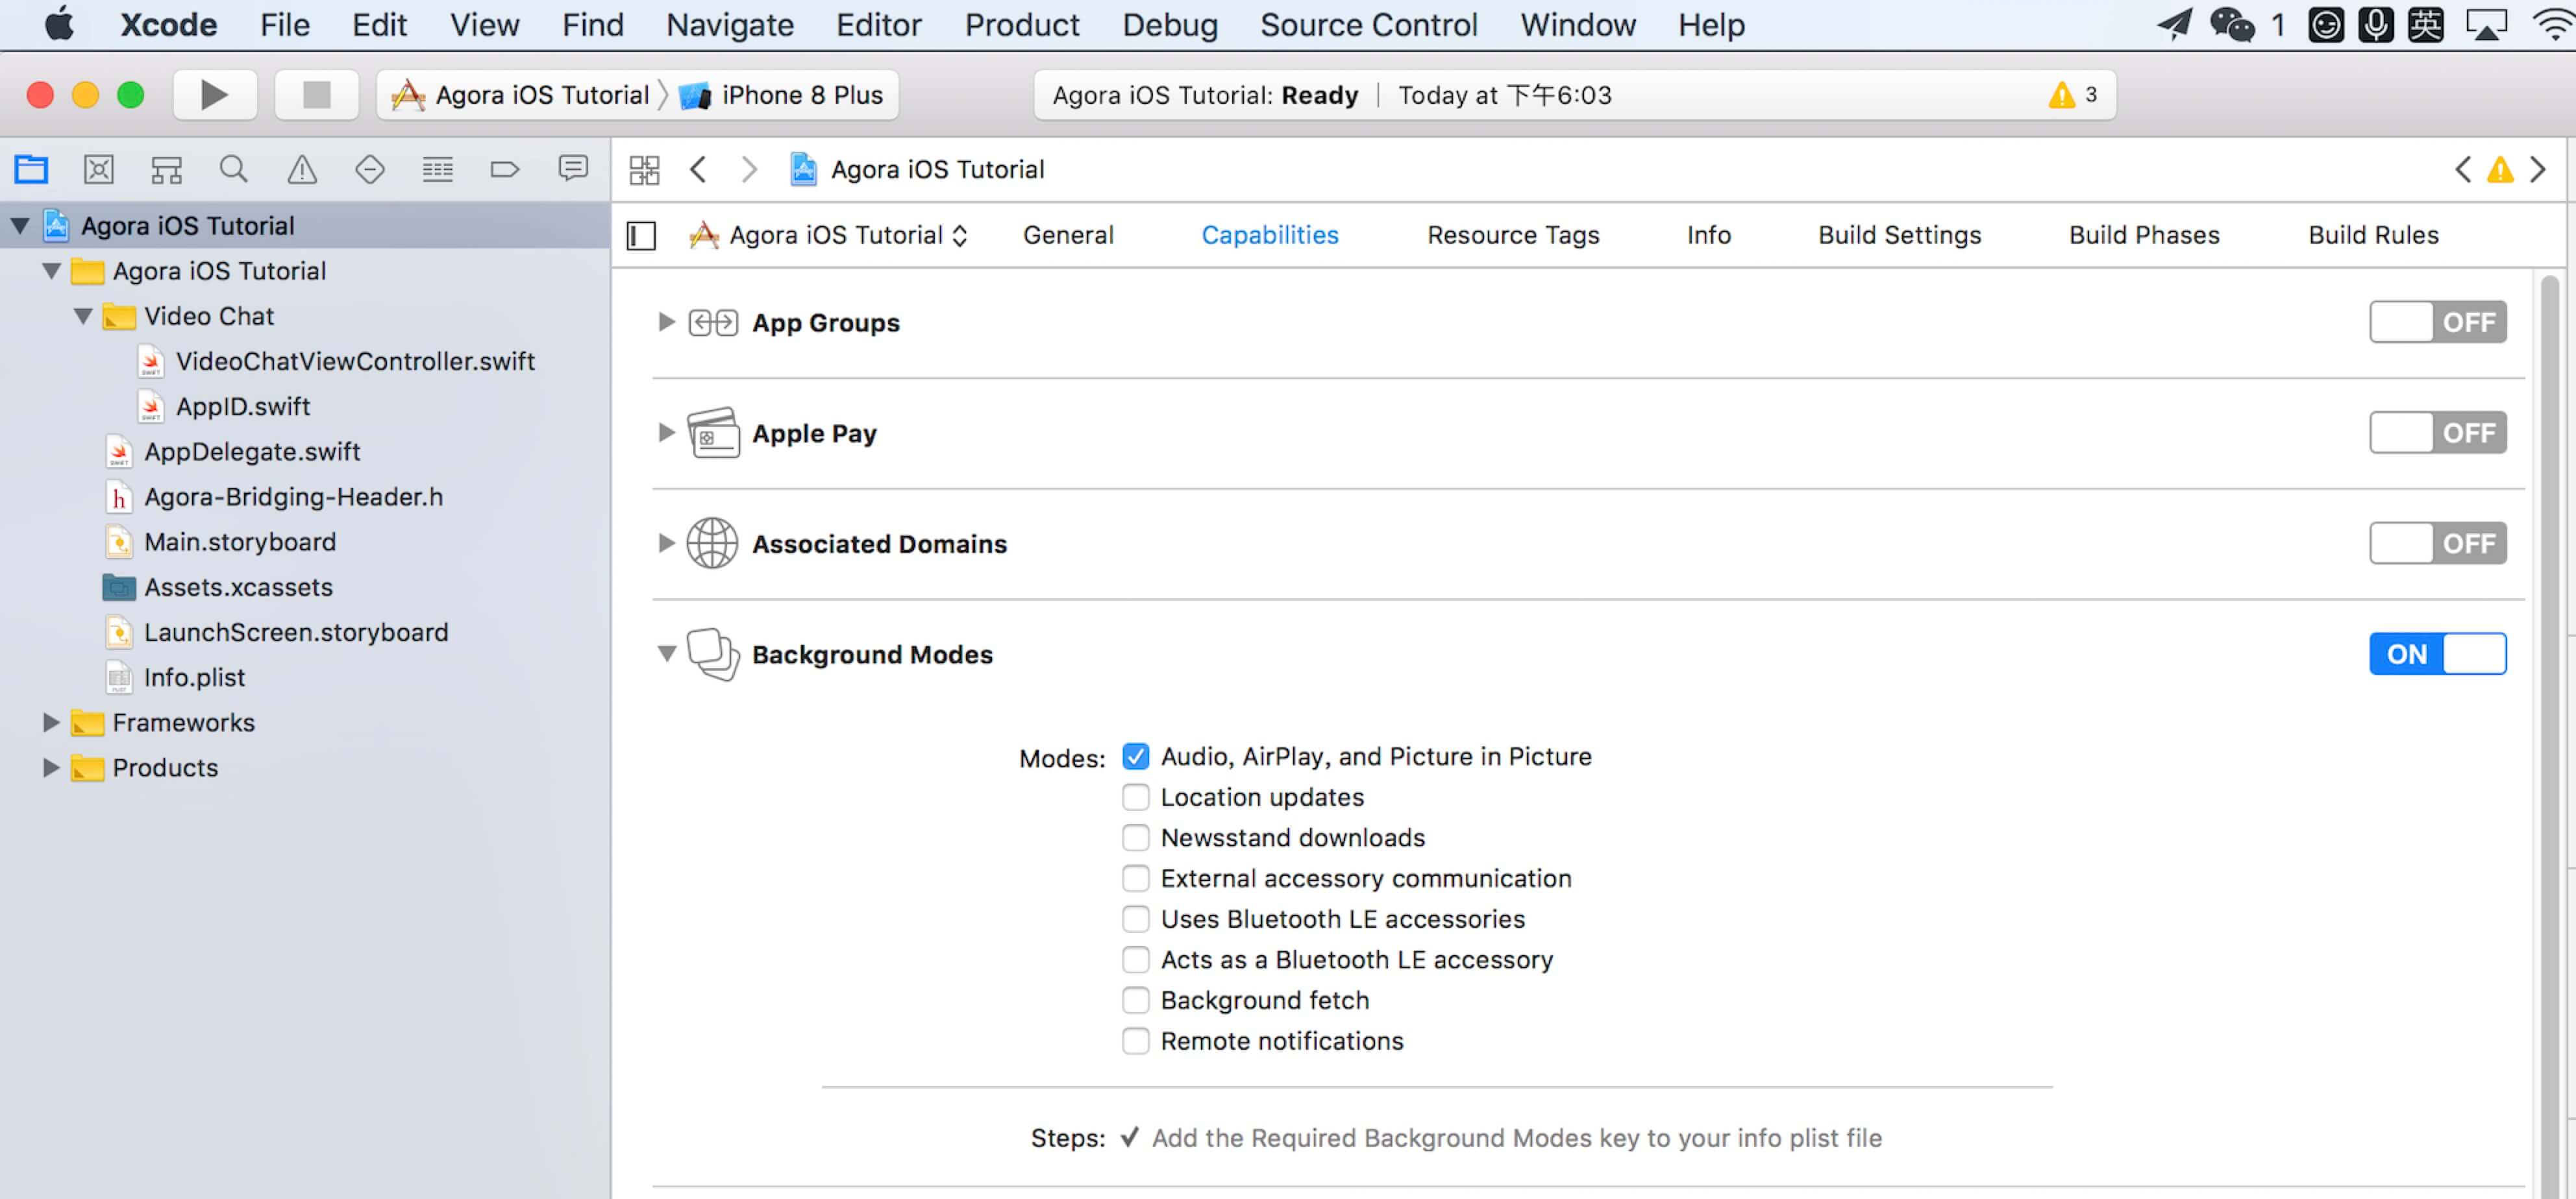Select Main.storyboard file

point(305,542)
